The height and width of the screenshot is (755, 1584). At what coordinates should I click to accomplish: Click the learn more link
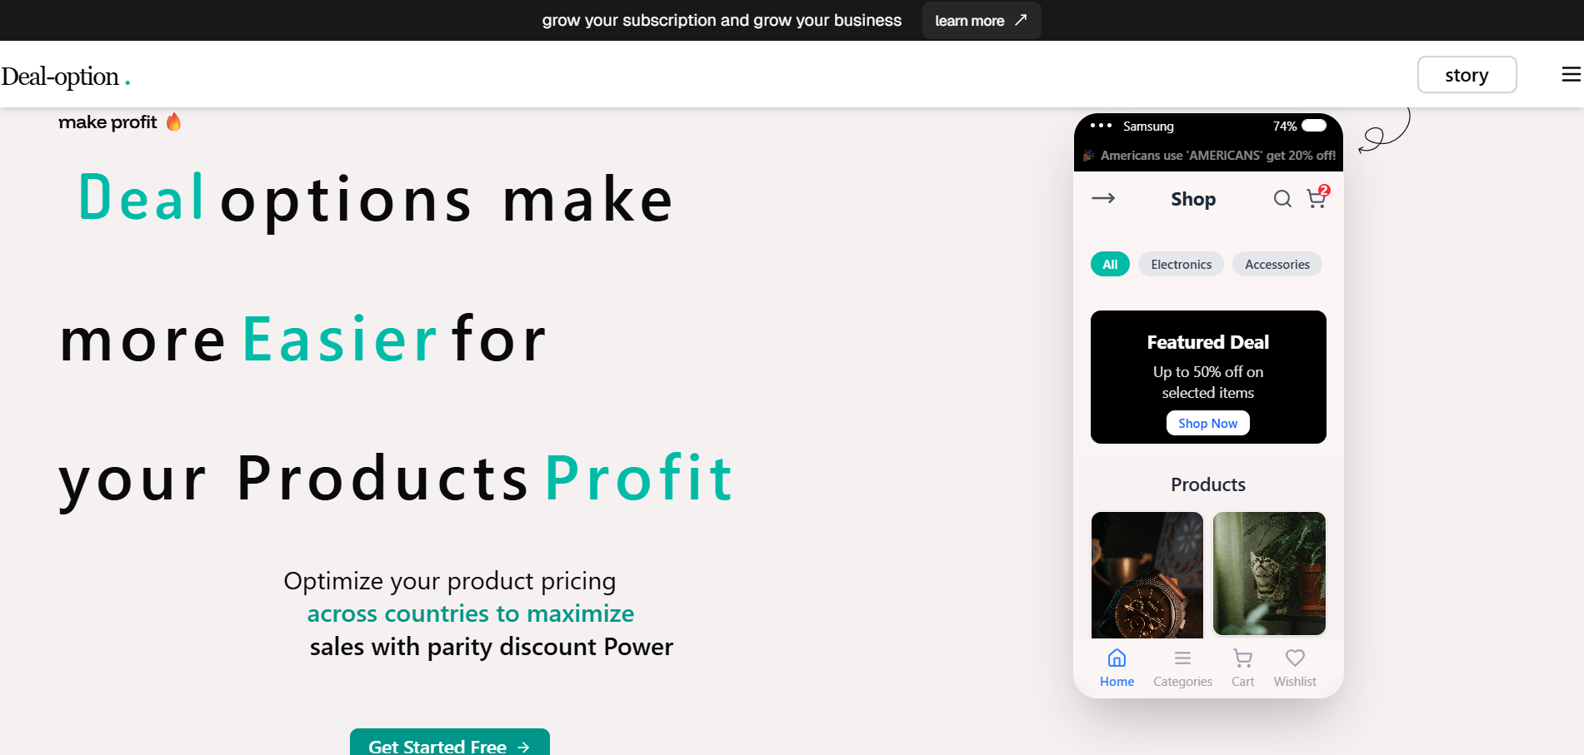(981, 21)
